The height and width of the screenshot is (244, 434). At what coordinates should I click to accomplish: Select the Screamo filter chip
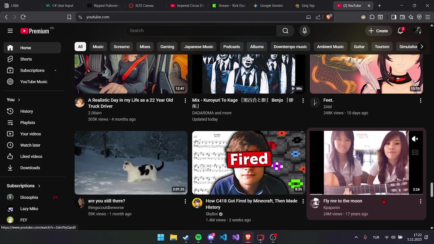122,47
